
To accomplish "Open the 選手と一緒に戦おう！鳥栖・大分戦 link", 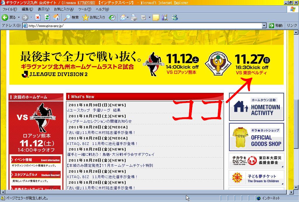I will click(111, 155).
